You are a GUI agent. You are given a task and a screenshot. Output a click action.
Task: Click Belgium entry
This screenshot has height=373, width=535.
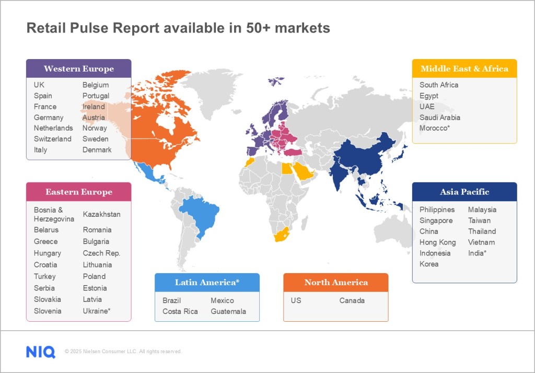click(96, 85)
